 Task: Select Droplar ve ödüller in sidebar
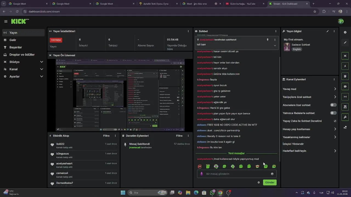tap(24, 54)
